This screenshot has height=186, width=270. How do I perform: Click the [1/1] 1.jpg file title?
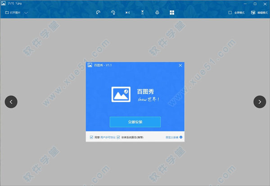15,3
